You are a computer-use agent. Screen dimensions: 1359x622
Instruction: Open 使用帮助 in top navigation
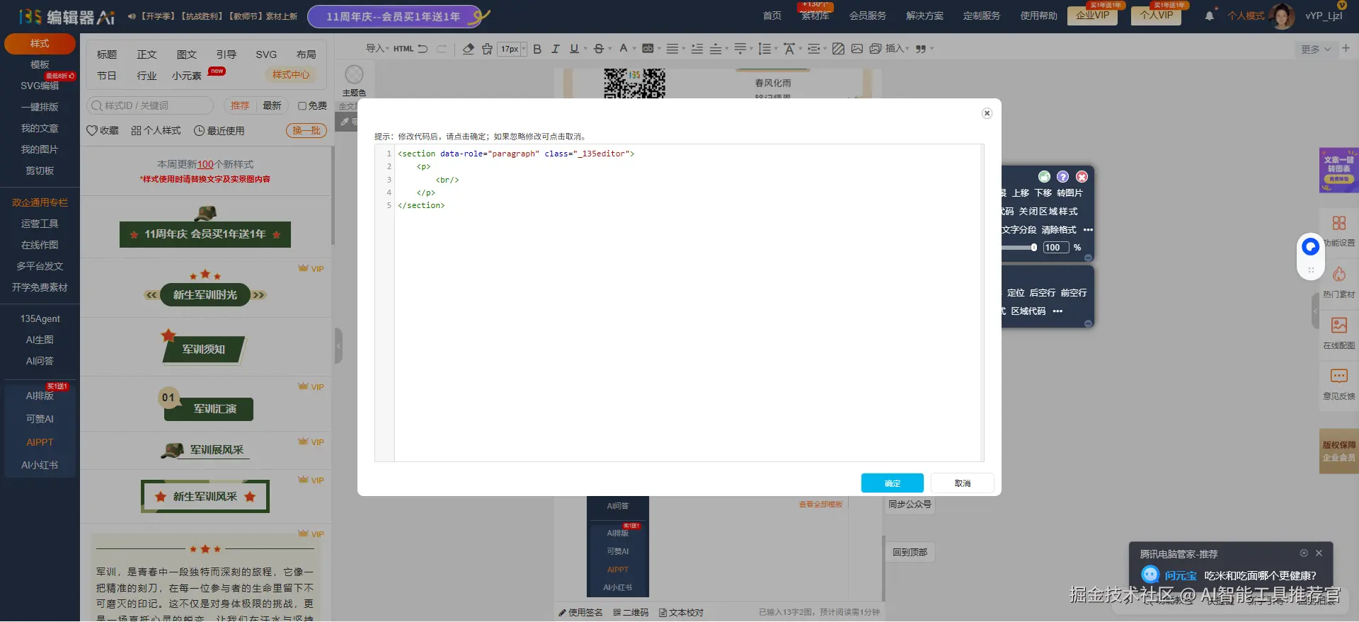pyautogui.click(x=1038, y=16)
